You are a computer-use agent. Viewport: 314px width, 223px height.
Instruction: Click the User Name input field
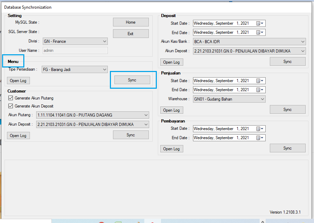click(75, 50)
